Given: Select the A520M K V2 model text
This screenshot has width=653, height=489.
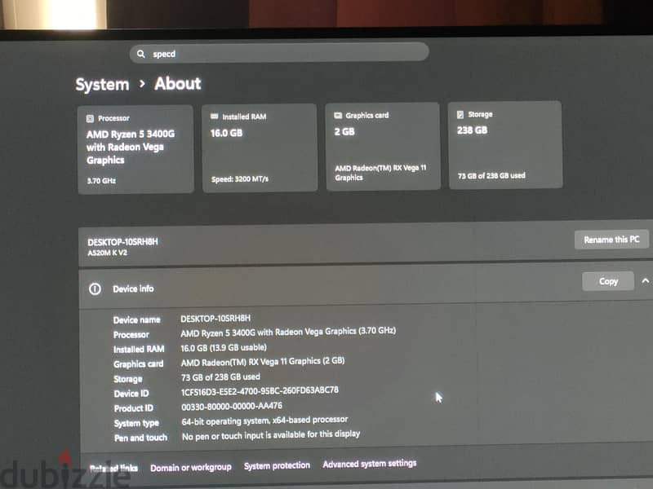Looking at the screenshot, I should click(108, 253).
